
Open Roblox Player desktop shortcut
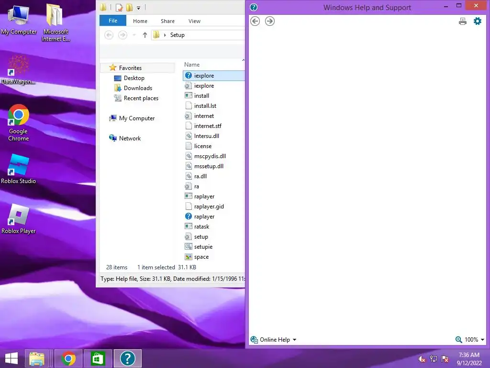[18, 218]
